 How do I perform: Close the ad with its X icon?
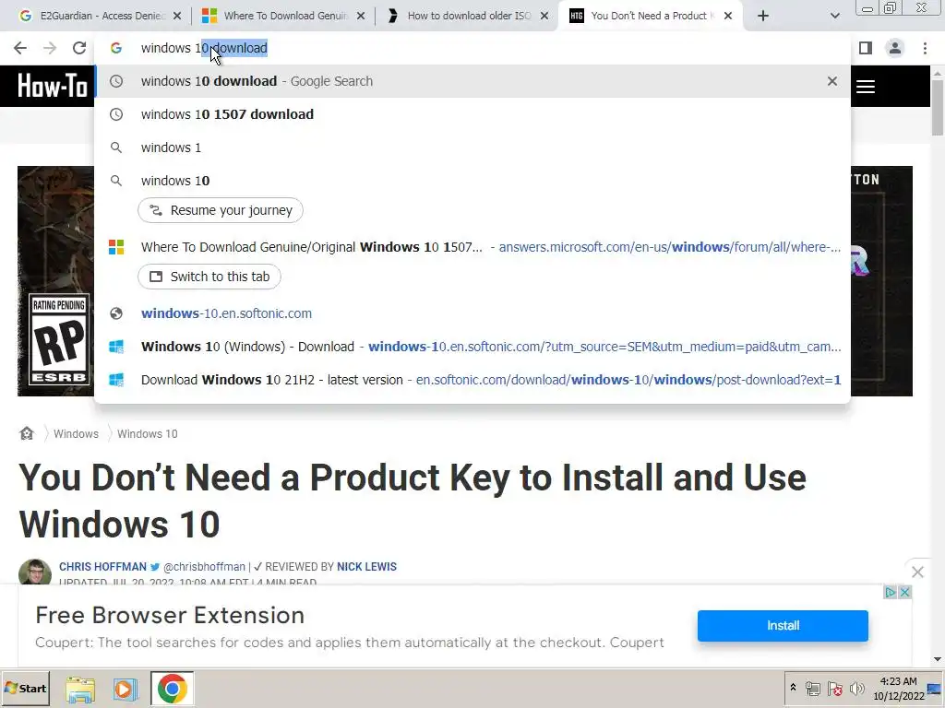coord(904,593)
